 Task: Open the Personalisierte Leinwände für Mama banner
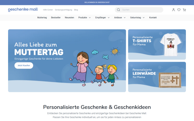157,77
